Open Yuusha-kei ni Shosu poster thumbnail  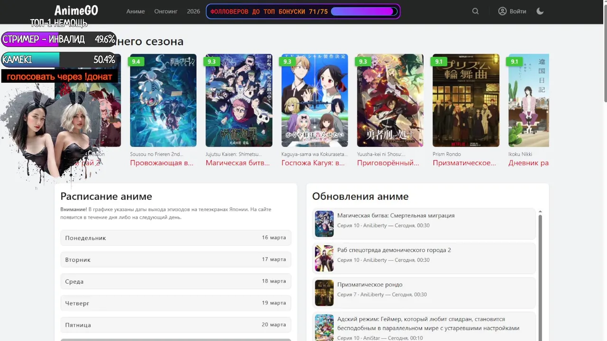pos(390,100)
